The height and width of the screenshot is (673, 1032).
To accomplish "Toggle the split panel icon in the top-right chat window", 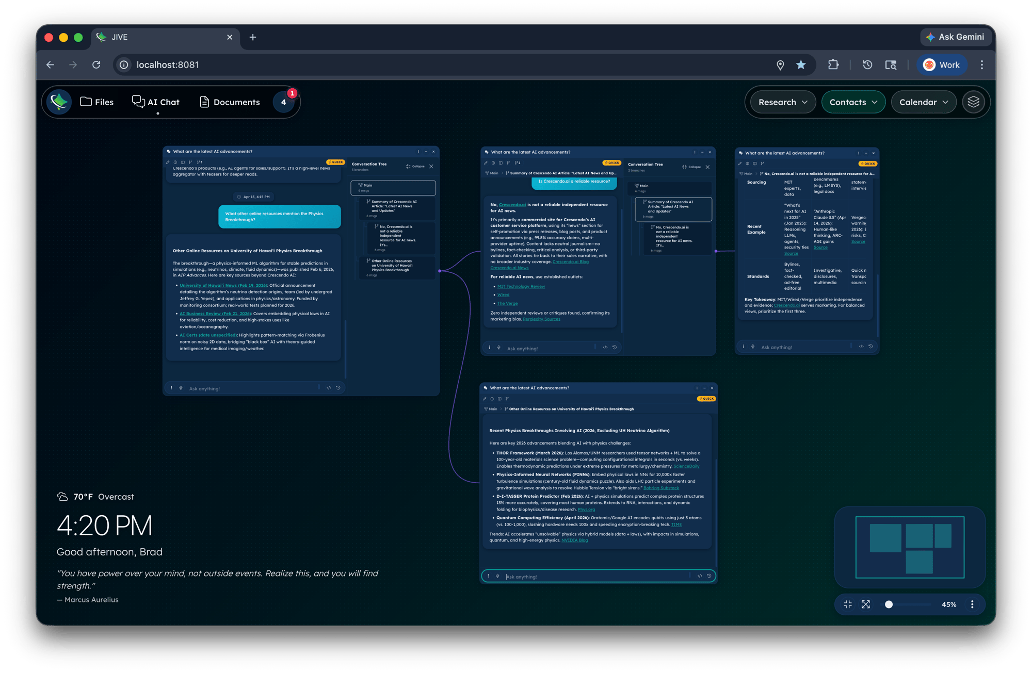I will click(x=755, y=163).
